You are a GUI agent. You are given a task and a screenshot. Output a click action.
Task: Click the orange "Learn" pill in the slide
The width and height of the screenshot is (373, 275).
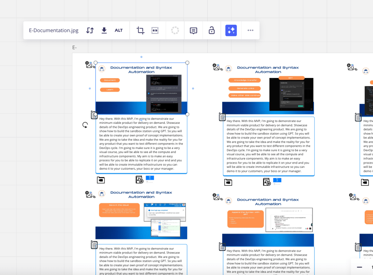pos(110,90)
